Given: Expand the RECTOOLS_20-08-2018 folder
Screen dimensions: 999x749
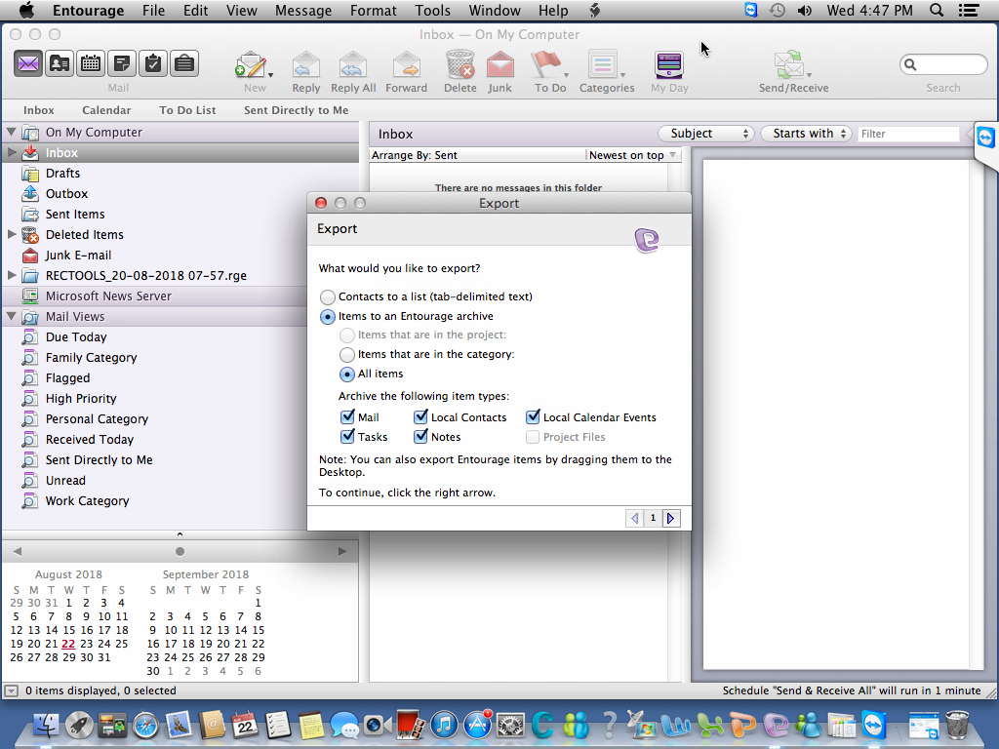Looking at the screenshot, I should click(x=12, y=275).
